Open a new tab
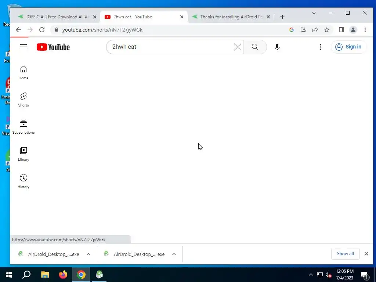 click(x=282, y=17)
